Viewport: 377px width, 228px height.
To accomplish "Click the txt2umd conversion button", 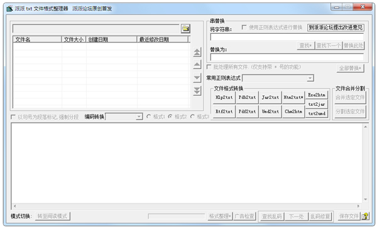I will [x=317, y=113].
